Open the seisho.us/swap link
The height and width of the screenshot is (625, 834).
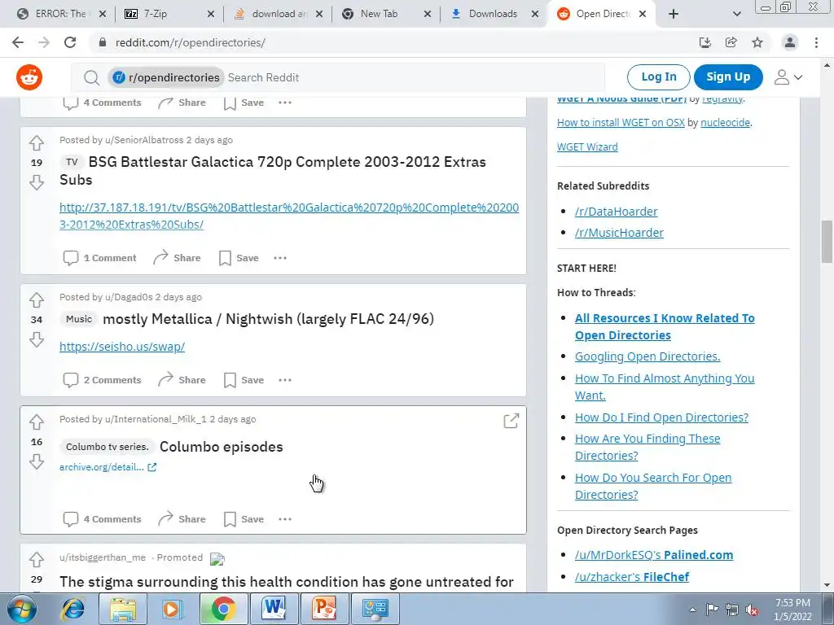[x=122, y=347]
